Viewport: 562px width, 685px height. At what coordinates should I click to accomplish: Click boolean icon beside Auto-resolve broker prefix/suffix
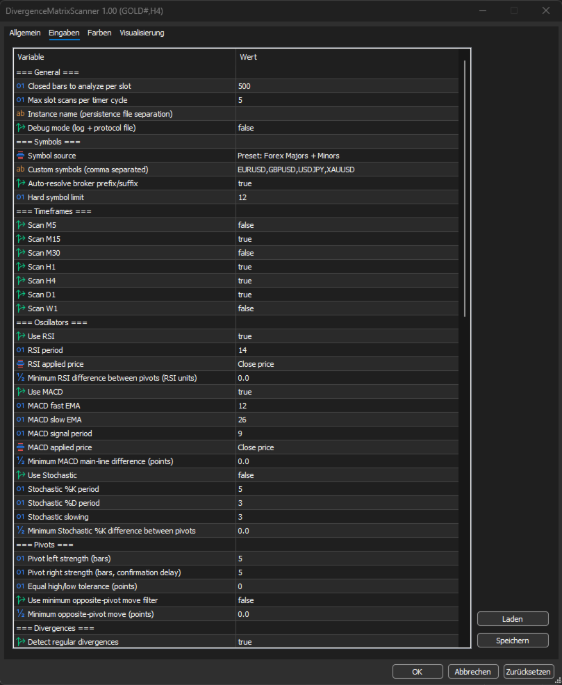pos(21,183)
